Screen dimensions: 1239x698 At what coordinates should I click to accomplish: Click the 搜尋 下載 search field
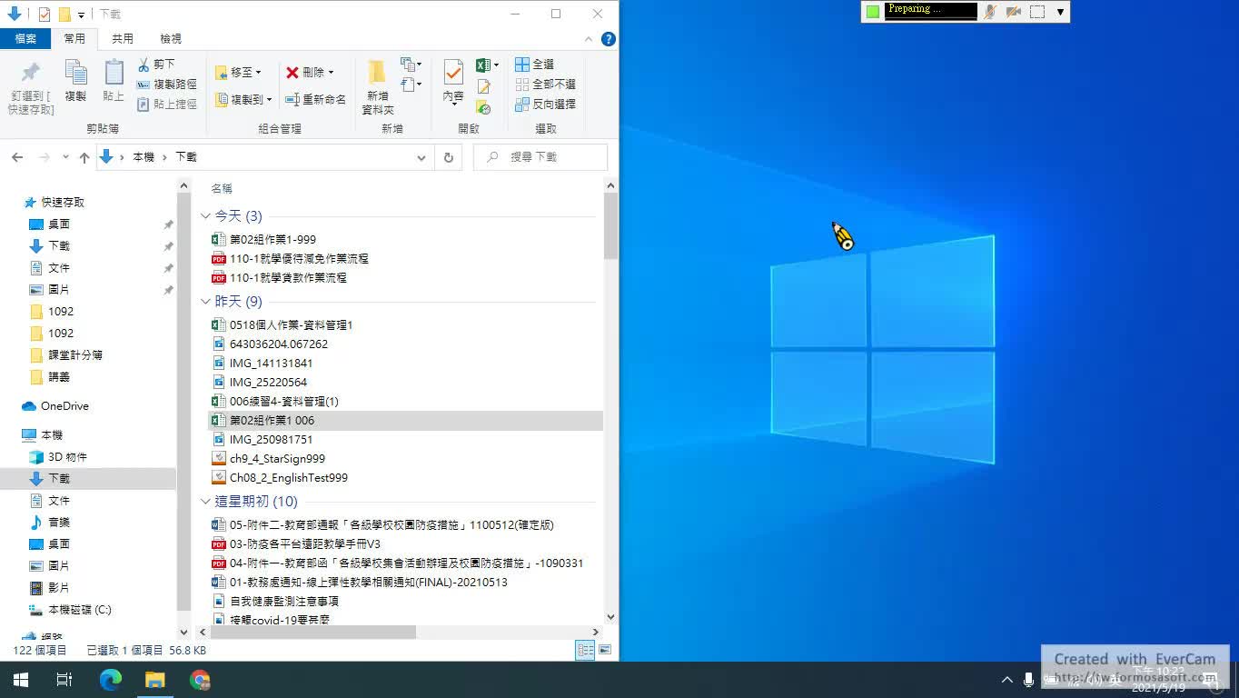[540, 157]
